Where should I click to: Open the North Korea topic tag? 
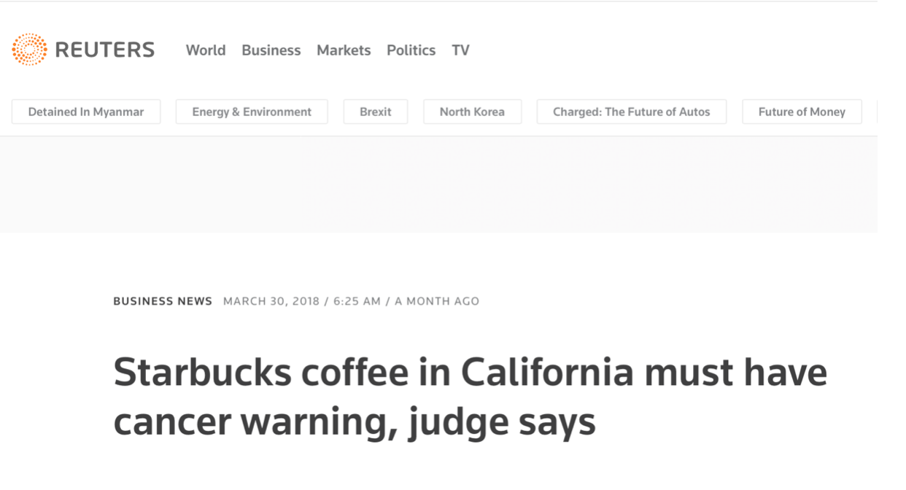point(472,112)
